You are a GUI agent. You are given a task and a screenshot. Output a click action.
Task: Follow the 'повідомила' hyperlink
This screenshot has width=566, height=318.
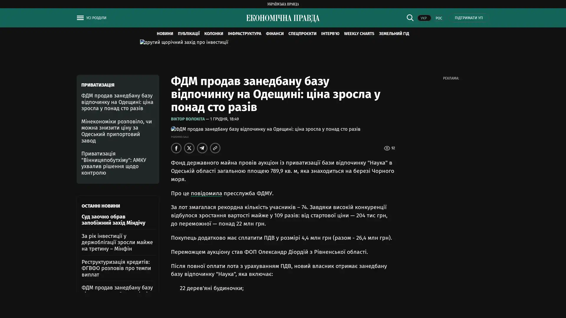(206, 193)
